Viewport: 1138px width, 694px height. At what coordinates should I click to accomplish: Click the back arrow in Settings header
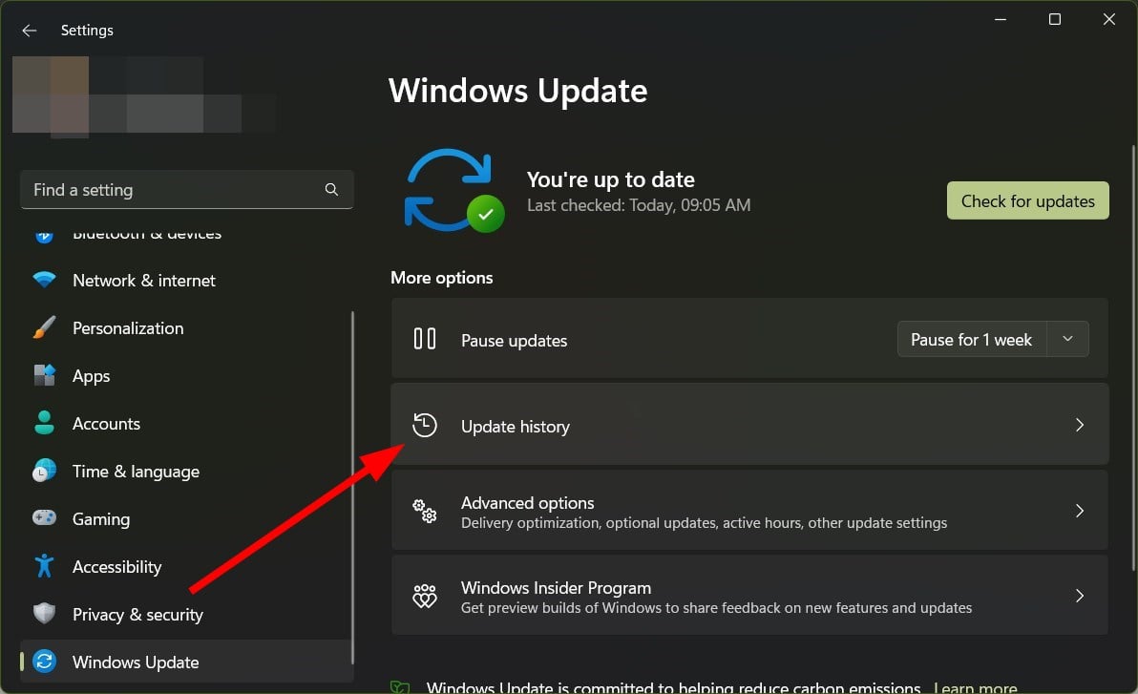click(30, 31)
